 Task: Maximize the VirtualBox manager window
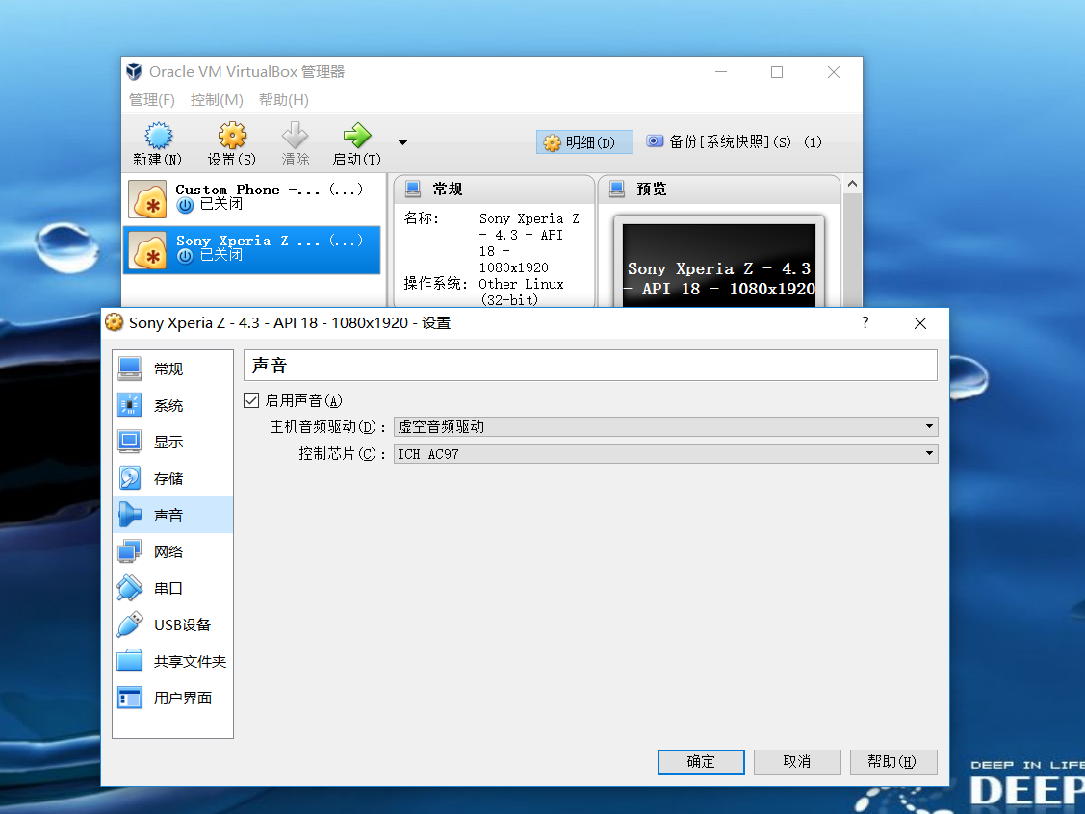[777, 72]
